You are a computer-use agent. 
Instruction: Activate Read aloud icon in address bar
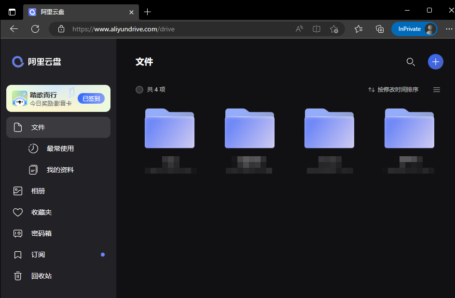[299, 29]
